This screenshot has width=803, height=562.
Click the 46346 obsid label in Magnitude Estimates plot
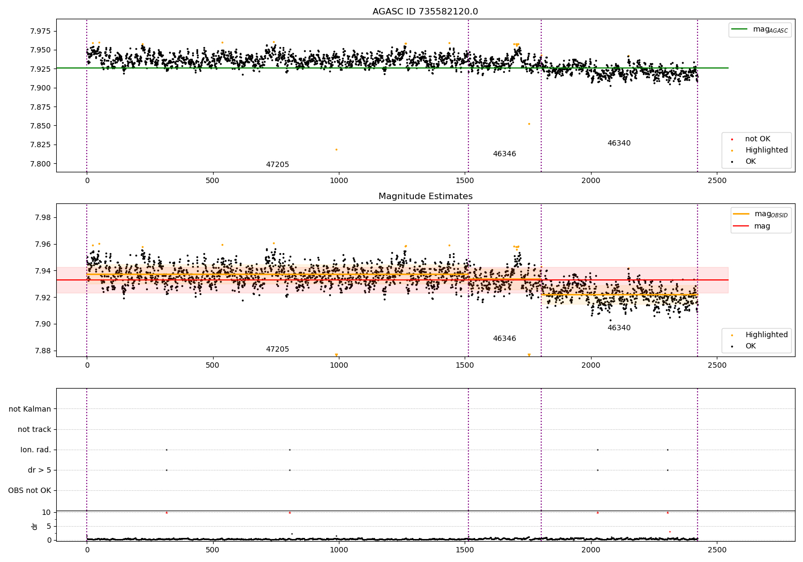[x=504, y=339]
